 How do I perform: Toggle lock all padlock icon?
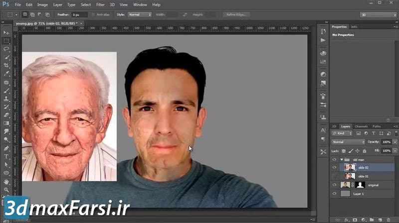[x=365, y=151]
